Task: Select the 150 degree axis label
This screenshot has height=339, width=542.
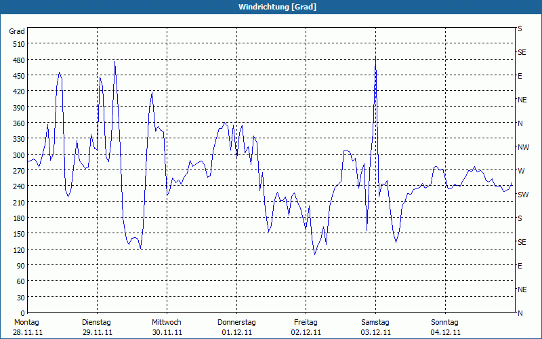Action: pos(19,234)
